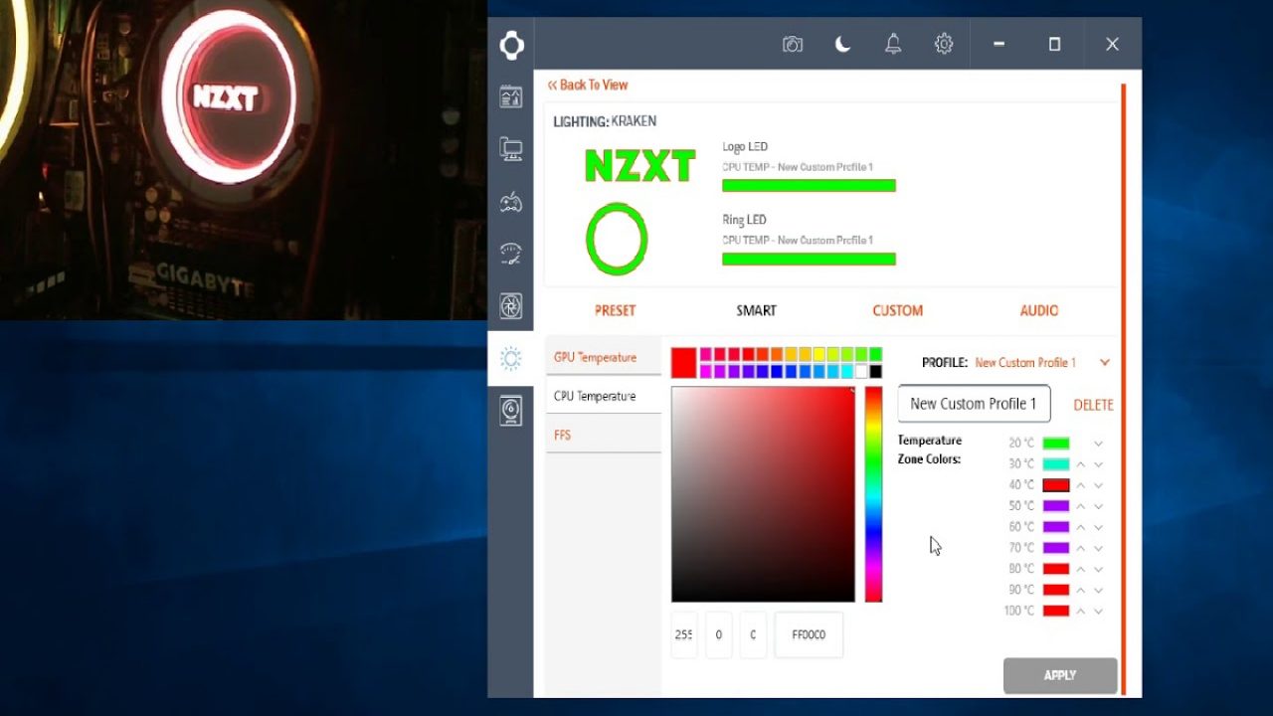This screenshot has width=1273, height=716.
Task: Select CPU Temperature mode
Action: pos(604,396)
